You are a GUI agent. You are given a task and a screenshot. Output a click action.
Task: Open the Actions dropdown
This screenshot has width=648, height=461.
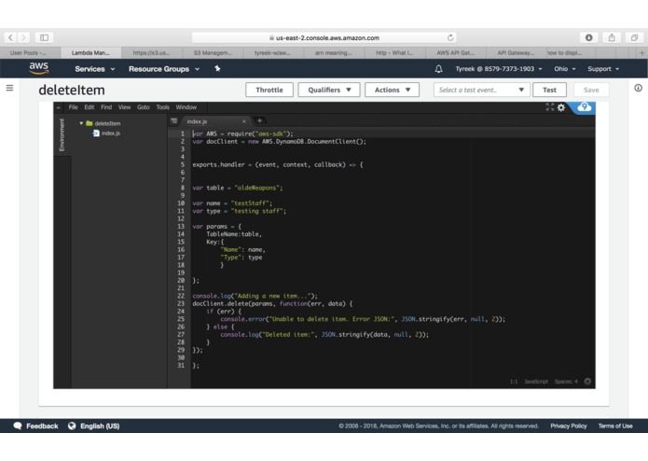tap(392, 90)
